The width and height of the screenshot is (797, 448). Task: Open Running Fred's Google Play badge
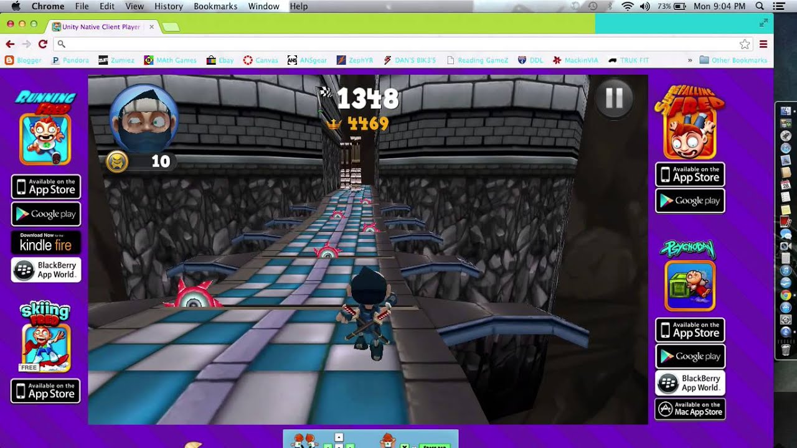click(46, 214)
